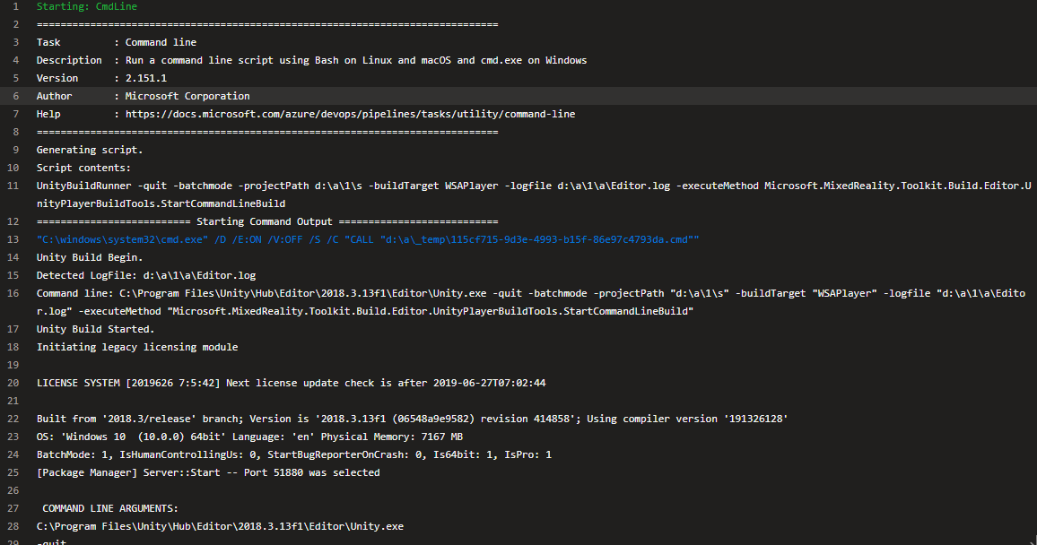Open the docs.microsoft.com help URL
The image size is (1037, 545).
point(350,114)
